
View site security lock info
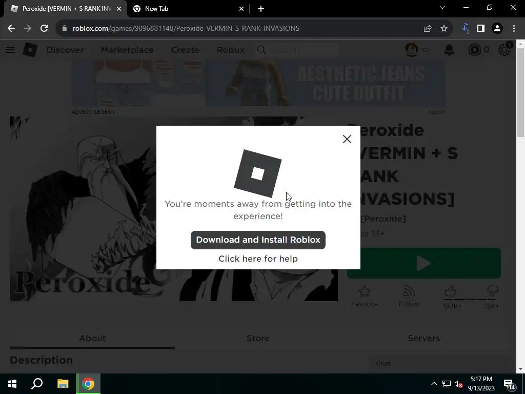65,29
